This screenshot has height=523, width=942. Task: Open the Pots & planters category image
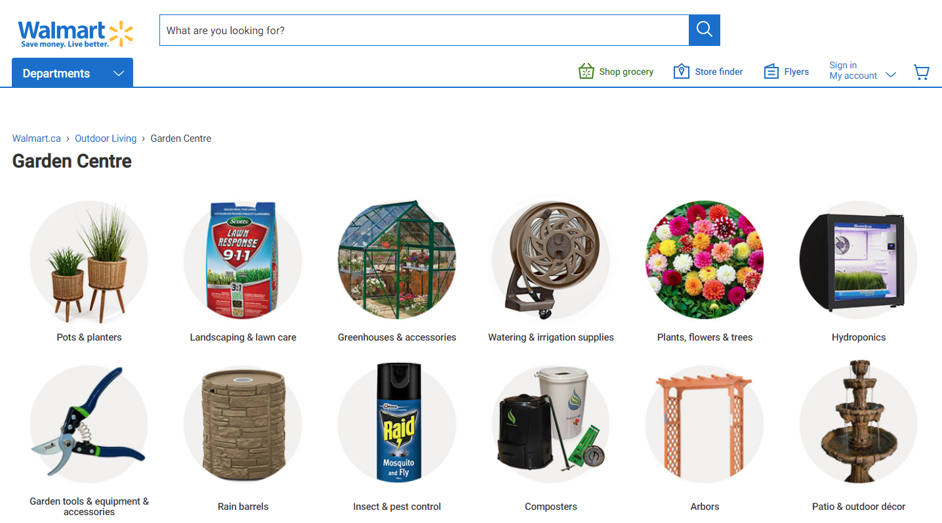click(89, 261)
